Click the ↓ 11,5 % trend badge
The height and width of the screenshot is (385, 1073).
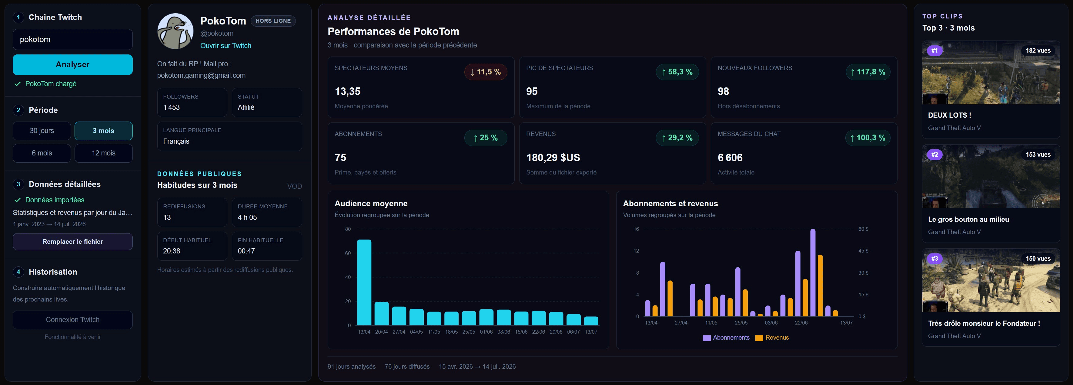click(x=486, y=72)
